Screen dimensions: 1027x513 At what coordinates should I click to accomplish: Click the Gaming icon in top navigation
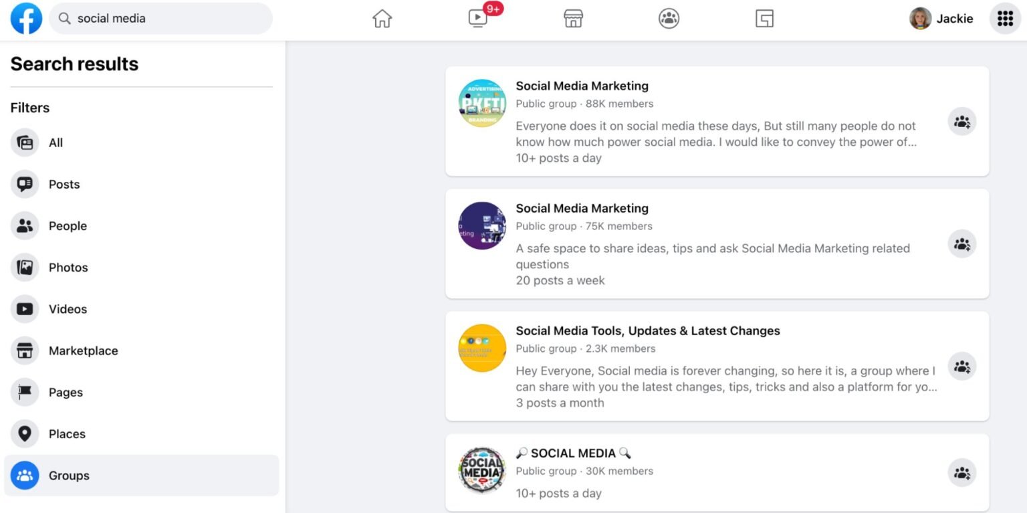[x=764, y=19]
